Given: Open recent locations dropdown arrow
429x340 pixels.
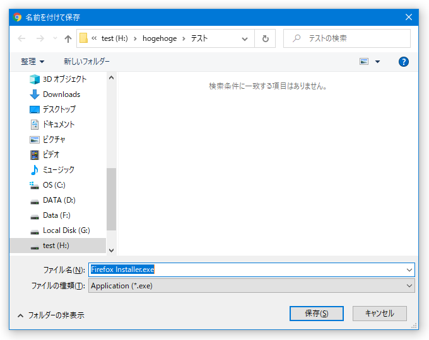Looking at the screenshot, I should (x=55, y=38).
